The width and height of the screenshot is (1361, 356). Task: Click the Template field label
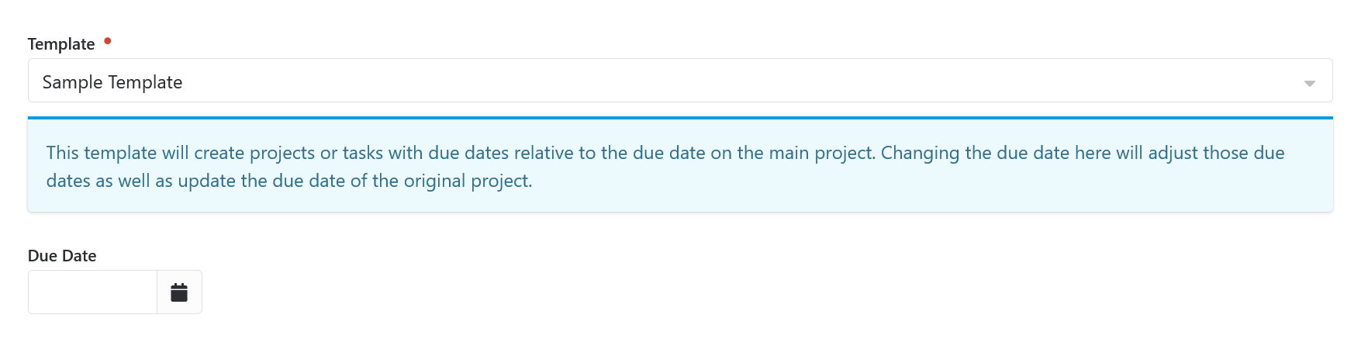(61, 44)
